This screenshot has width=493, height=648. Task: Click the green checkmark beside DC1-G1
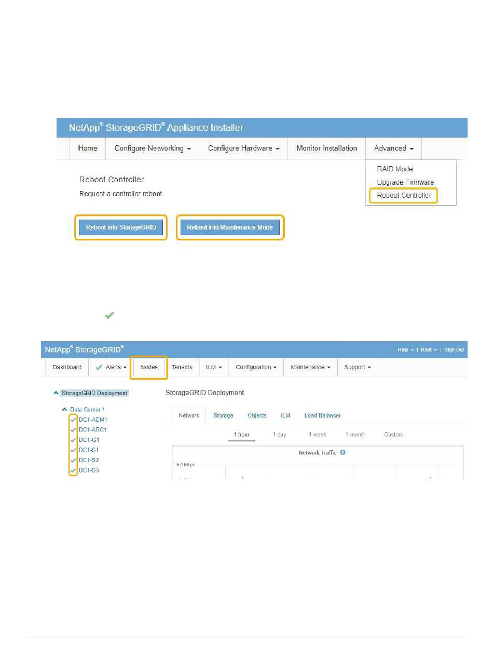pyautogui.click(x=73, y=440)
